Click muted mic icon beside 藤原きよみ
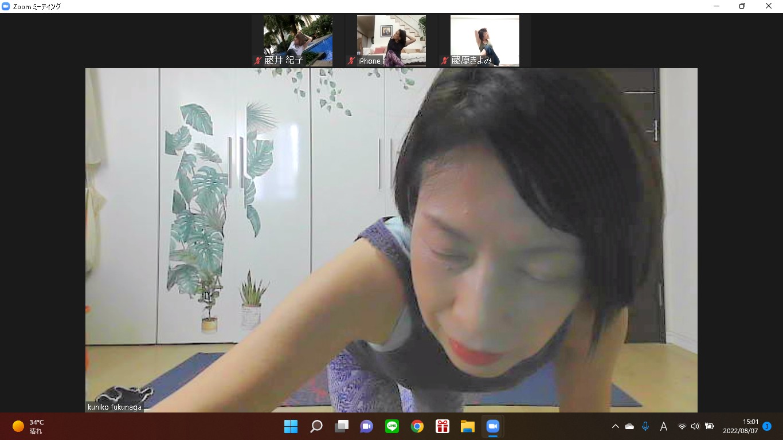 click(x=445, y=61)
